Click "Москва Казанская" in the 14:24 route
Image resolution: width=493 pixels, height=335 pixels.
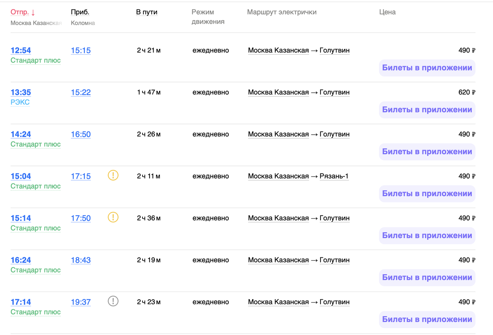click(278, 134)
